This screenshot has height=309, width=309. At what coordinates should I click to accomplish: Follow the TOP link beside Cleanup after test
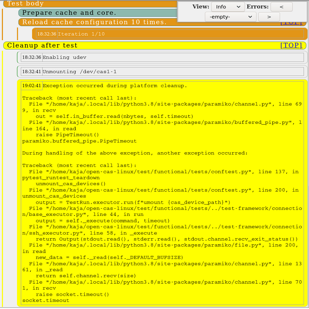[x=291, y=45]
